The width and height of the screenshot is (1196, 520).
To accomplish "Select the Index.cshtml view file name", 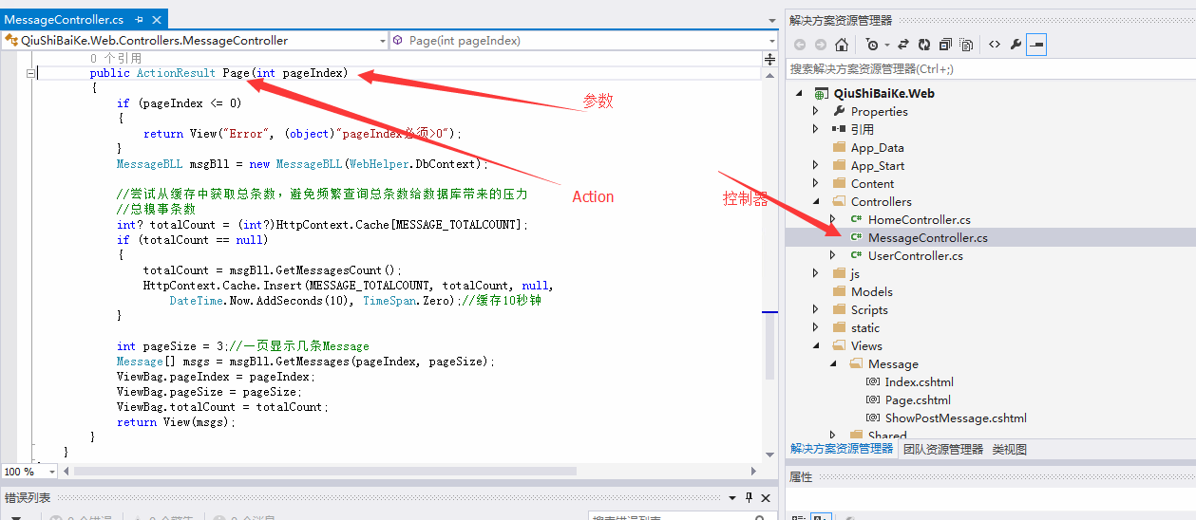I will (x=920, y=381).
